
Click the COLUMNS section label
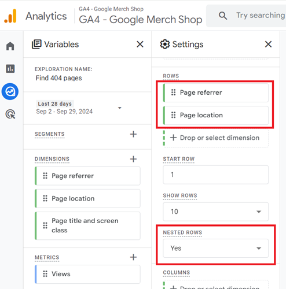(x=177, y=272)
